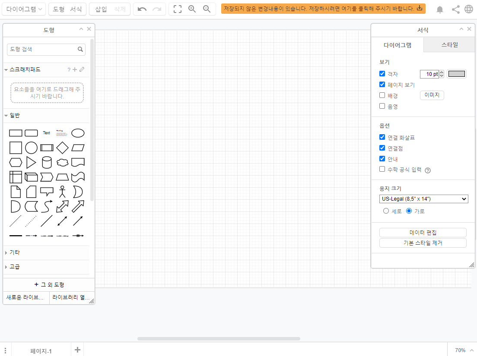This screenshot has height=356, width=477.
Task: Open the grid color swatch
Action: click(456, 74)
